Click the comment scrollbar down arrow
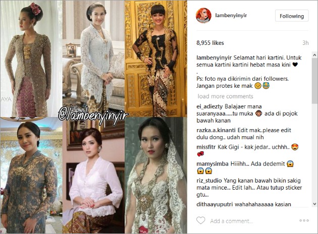The height and width of the screenshot is (234, 318). 314,204
